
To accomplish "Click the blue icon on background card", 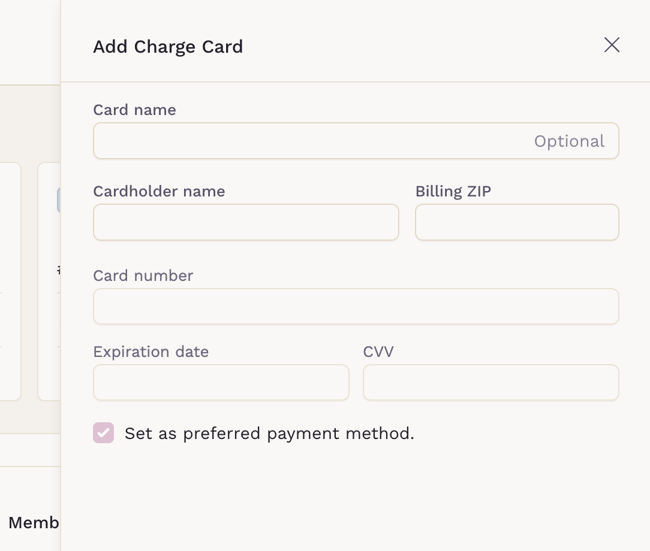I will [59, 200].
